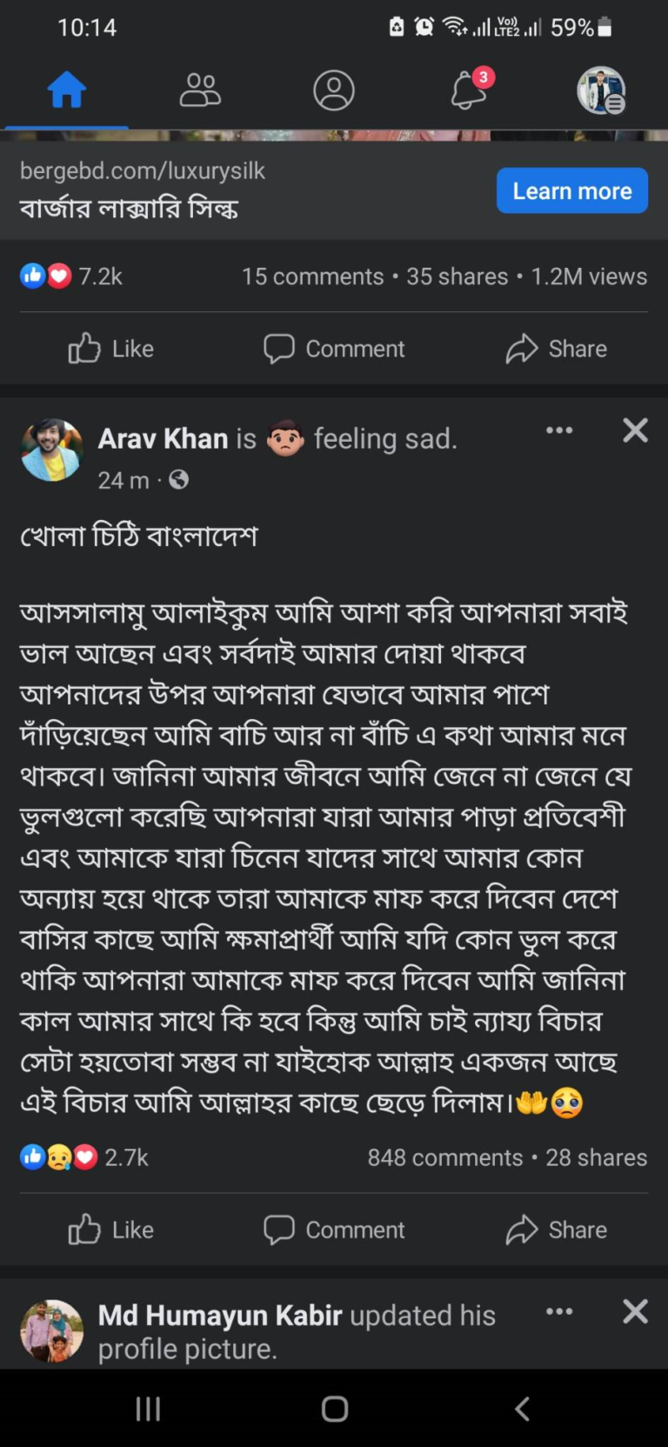The image size is (668, 1447).
Task: Share Arav Khan's post
Action: (557, 1230)
